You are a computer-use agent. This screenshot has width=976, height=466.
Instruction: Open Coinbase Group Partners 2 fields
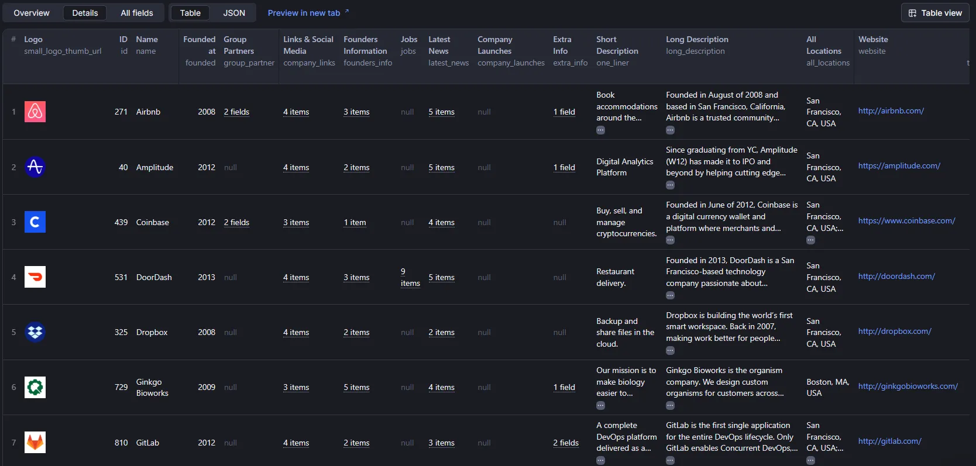[x=236, y=222]
